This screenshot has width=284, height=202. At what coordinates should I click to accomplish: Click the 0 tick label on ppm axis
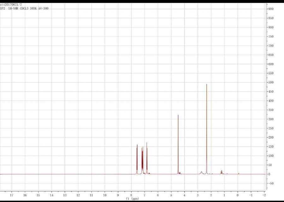click(x=238, y=195)
